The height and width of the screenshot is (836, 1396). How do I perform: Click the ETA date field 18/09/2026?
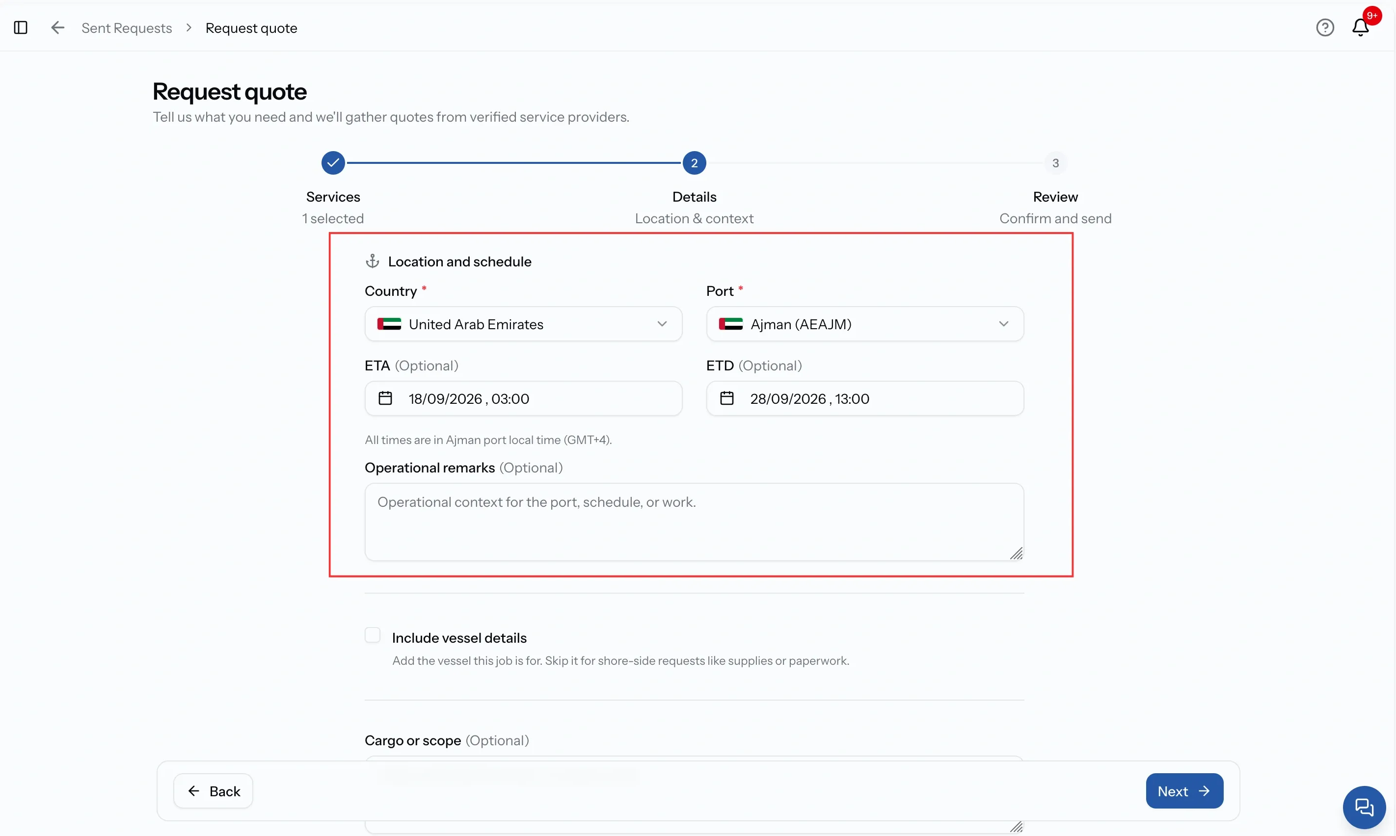coord(523,398)
